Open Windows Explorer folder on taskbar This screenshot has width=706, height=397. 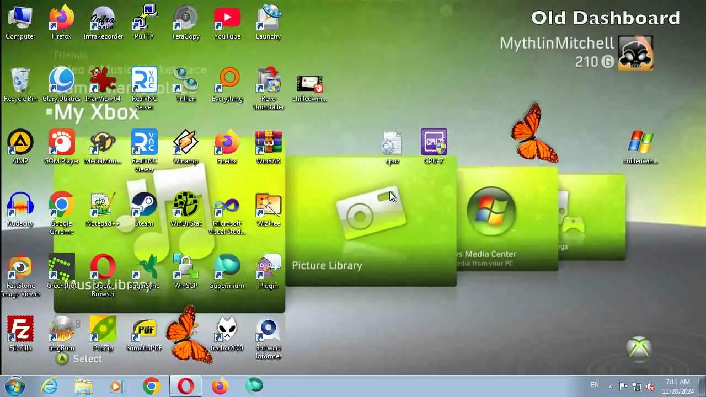point(83,386)
